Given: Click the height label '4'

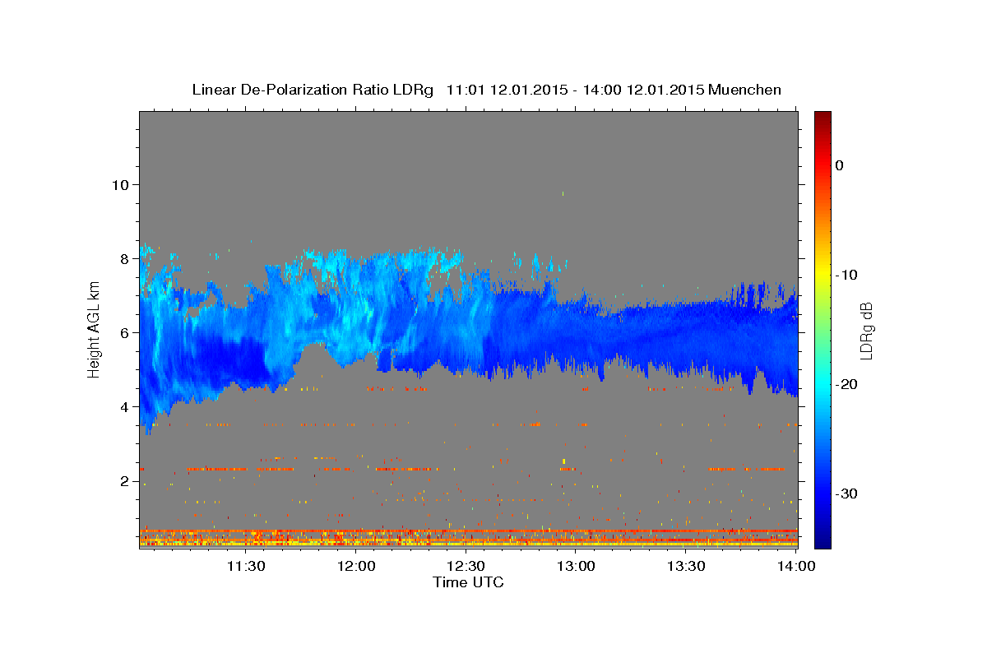Looking at the screenshot, I should 124,406.
